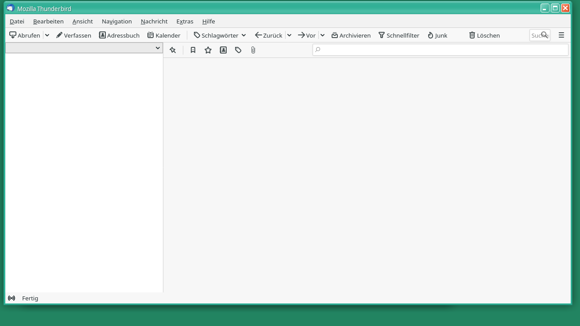The width and height of the screenshot is (580, 326).
Task: Open the Extras menu
Action: pos(185,21)
